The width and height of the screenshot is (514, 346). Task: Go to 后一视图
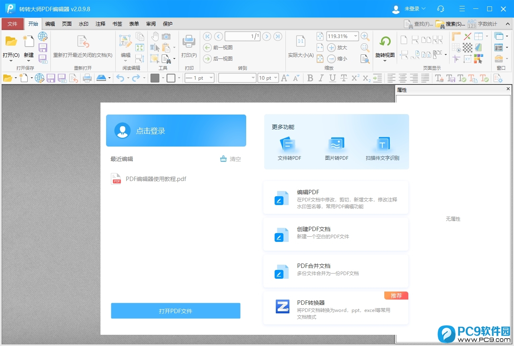click(218, 59)
